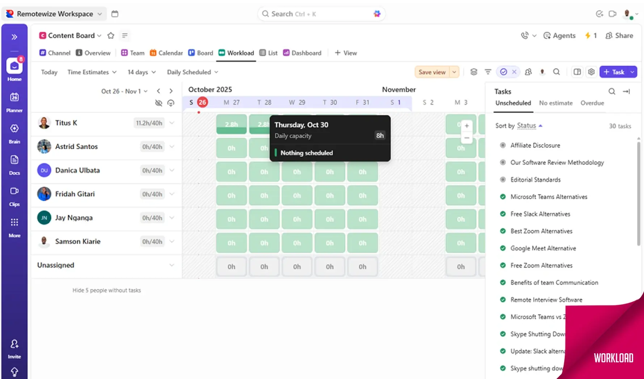Collapse the Tasks side panel

pyautogui.click(x=626, y=92)
